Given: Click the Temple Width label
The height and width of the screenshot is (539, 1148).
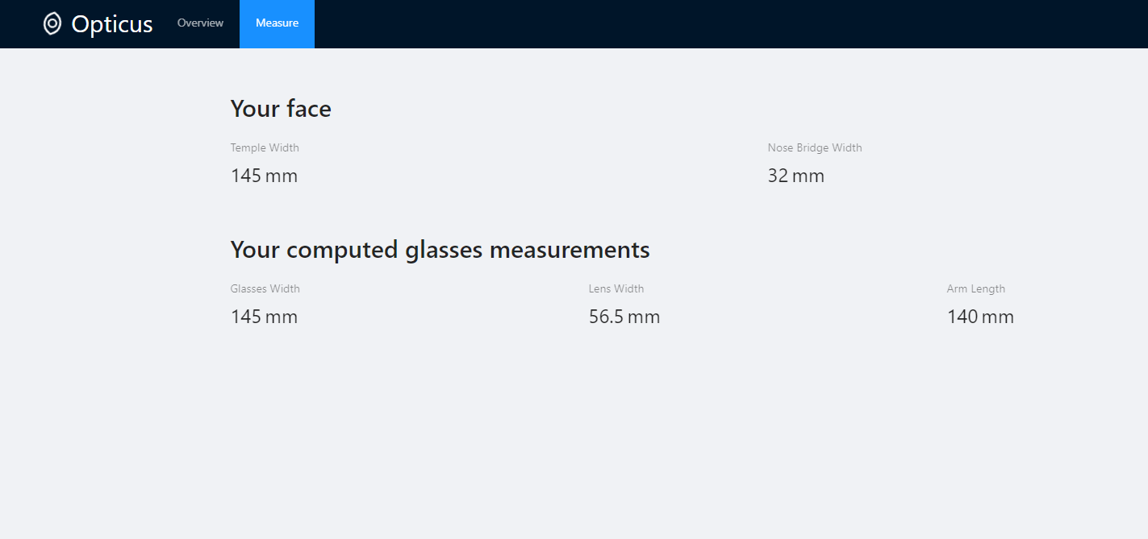Looking at the screenshot, I should (x=265, y=147).
